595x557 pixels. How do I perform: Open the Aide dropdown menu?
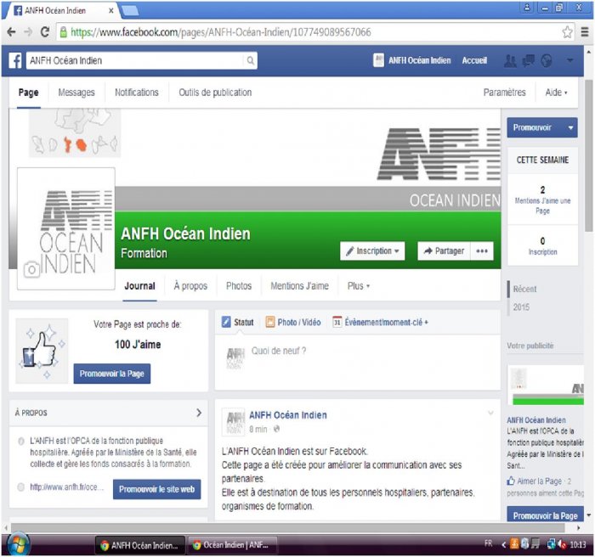point(556,93)
